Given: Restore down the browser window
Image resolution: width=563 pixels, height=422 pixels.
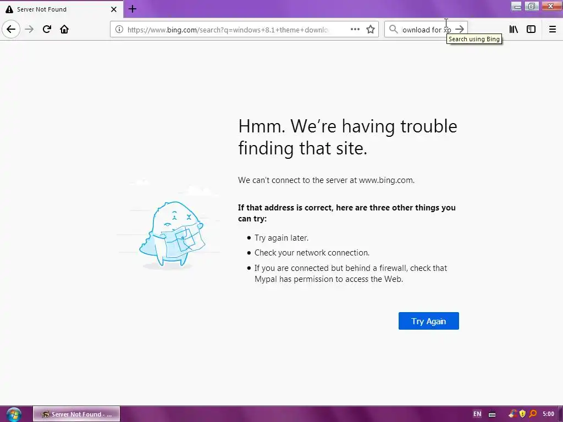Looking at the screenshot, I should pyautogui.click(x=532, y=6).
